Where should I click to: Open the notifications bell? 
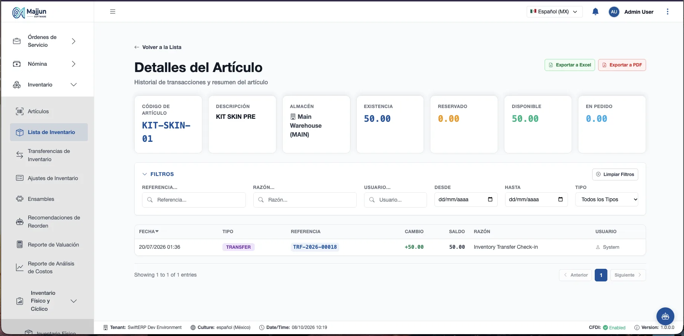595,12
